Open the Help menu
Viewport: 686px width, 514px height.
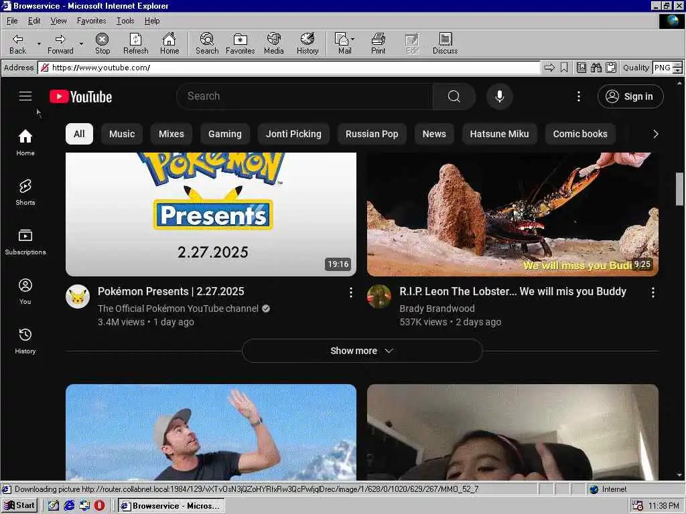click(x=152, y=21)
